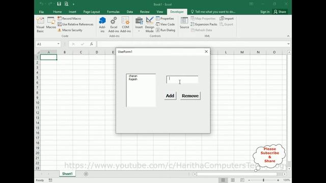Viewport: 326px width, 183px height.
Task: Switch to the Home tab
Action: pos(57,12)
